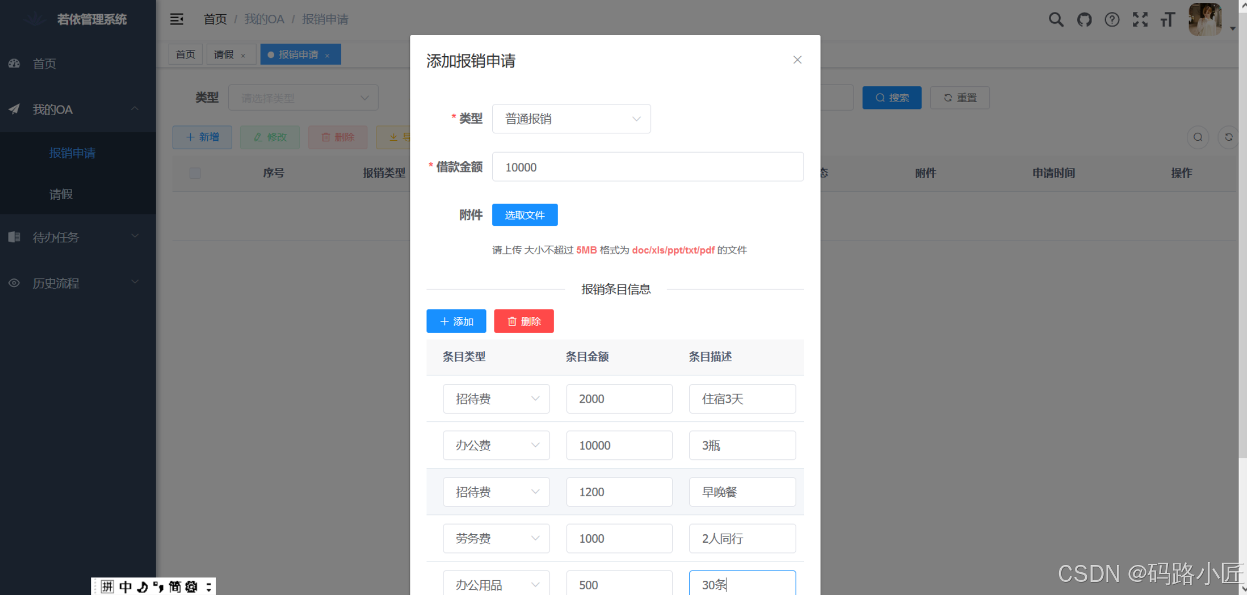
Task: Collapse the sidebar with the hamburger icon
Action: pyautogui.click(x=177, y=19)
